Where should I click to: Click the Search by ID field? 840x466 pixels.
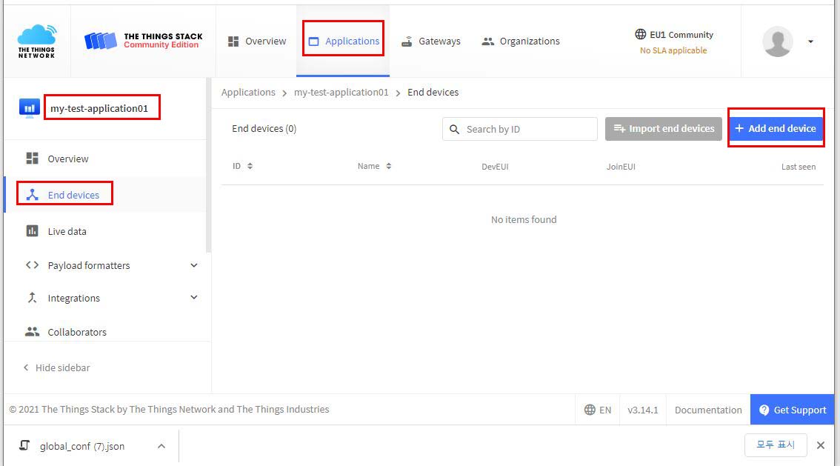pyautogui.click(x=520, y=129)
